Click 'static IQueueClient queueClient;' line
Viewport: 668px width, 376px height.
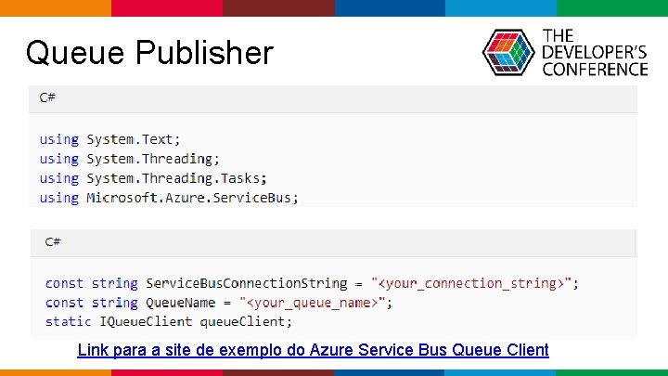tap(169, 321)
